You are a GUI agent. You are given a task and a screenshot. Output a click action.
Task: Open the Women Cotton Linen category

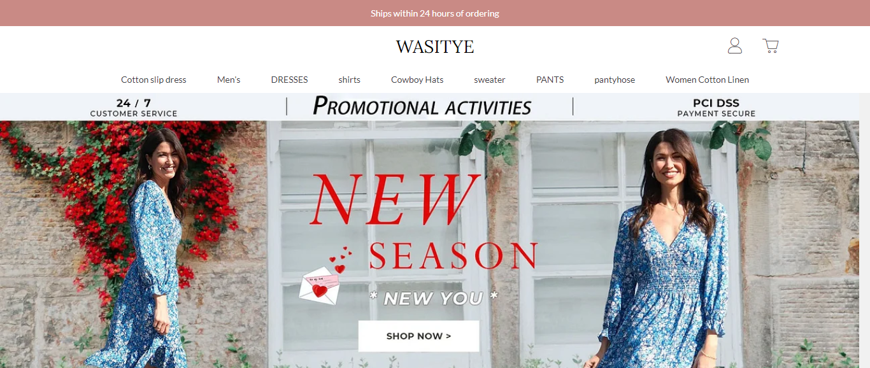pos(707,80)
